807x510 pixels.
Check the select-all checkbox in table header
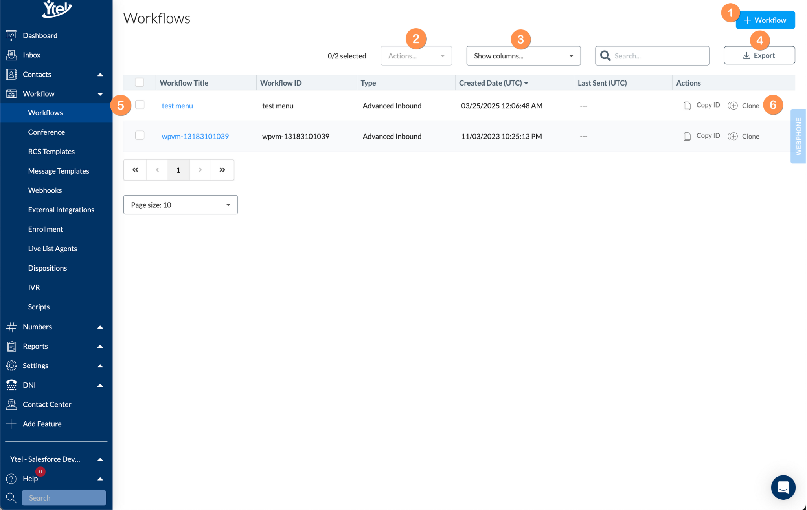pyautogui.click(x=140, y=82)
